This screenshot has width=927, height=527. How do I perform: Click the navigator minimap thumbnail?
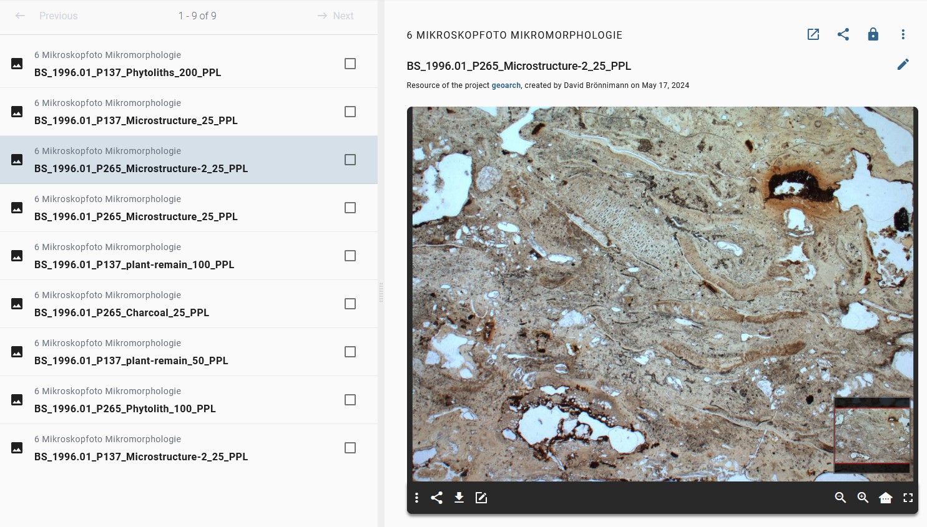(872, 435)
